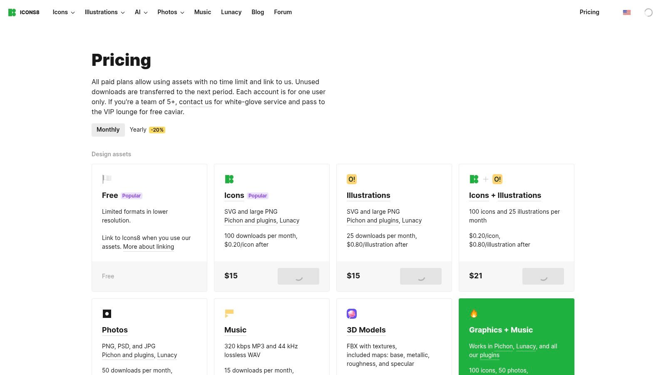
Task: Open the Music plan title link
Action: point(236,330)
